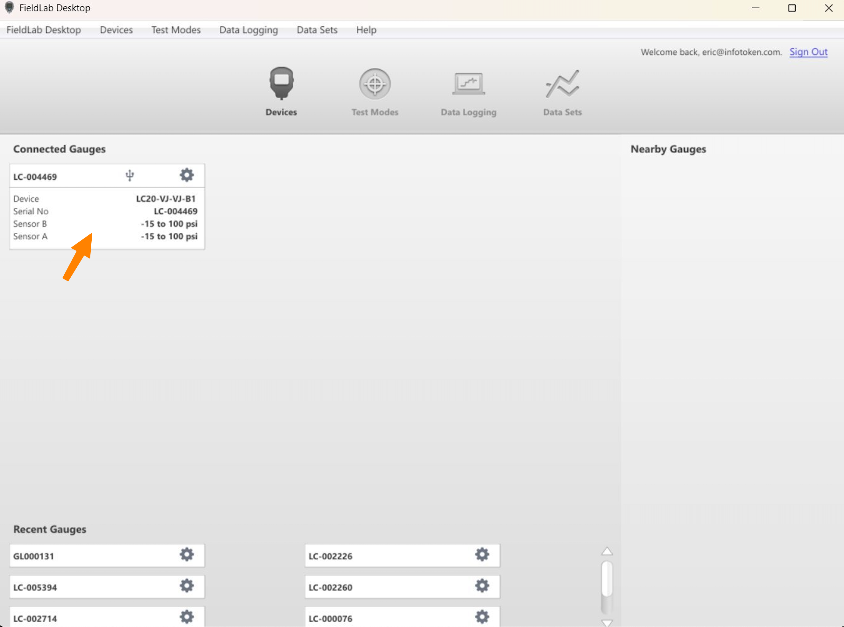Click the Sensor A range value
Image resolution: width=844 pixels, height=627 pixels.
pyautogui.click(x=169, y=237)
